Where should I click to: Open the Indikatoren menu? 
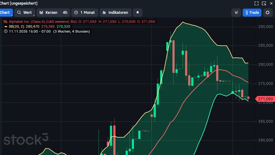click(115, 13)
